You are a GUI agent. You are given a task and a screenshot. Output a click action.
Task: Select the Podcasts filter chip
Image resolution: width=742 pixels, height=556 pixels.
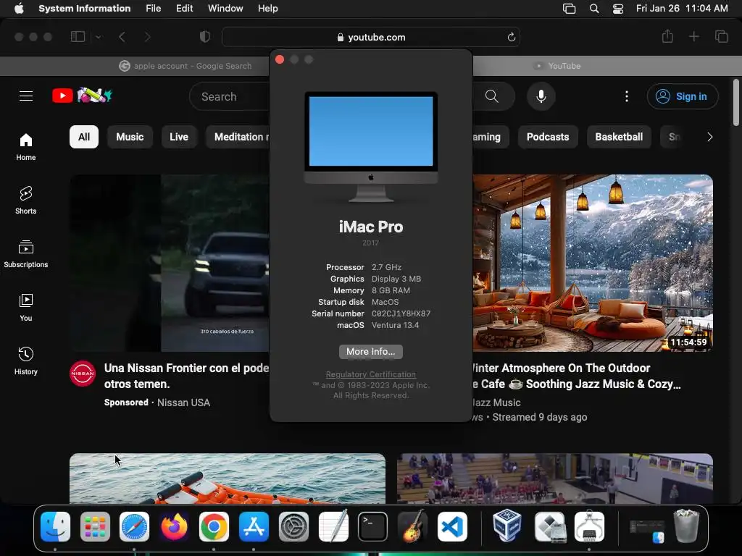548,137
